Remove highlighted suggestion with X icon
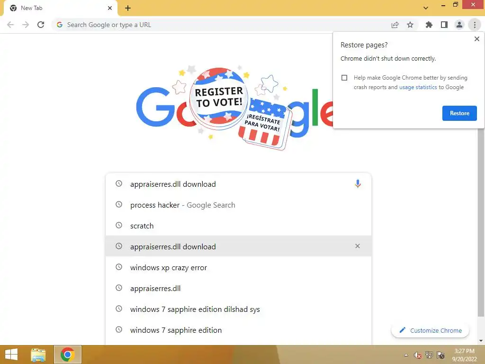Image resolution: width=485 pixels, height=364 pixels. [357, 246]
